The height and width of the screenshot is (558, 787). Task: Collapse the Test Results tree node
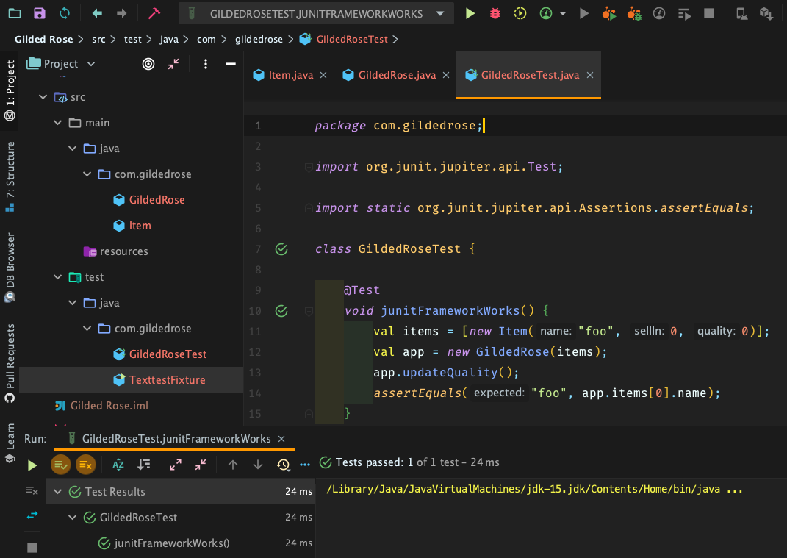pos(58,492)
